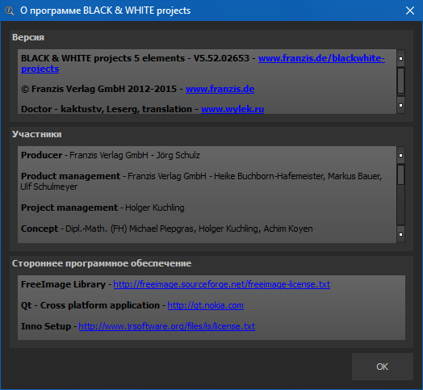Click scroll-up arrow in Участники box

[400, 155]
